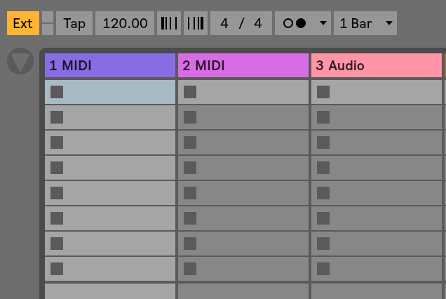446x299 pixels.
Task: Open the 1 Bar quantization menu
Action: coord(365,23)
